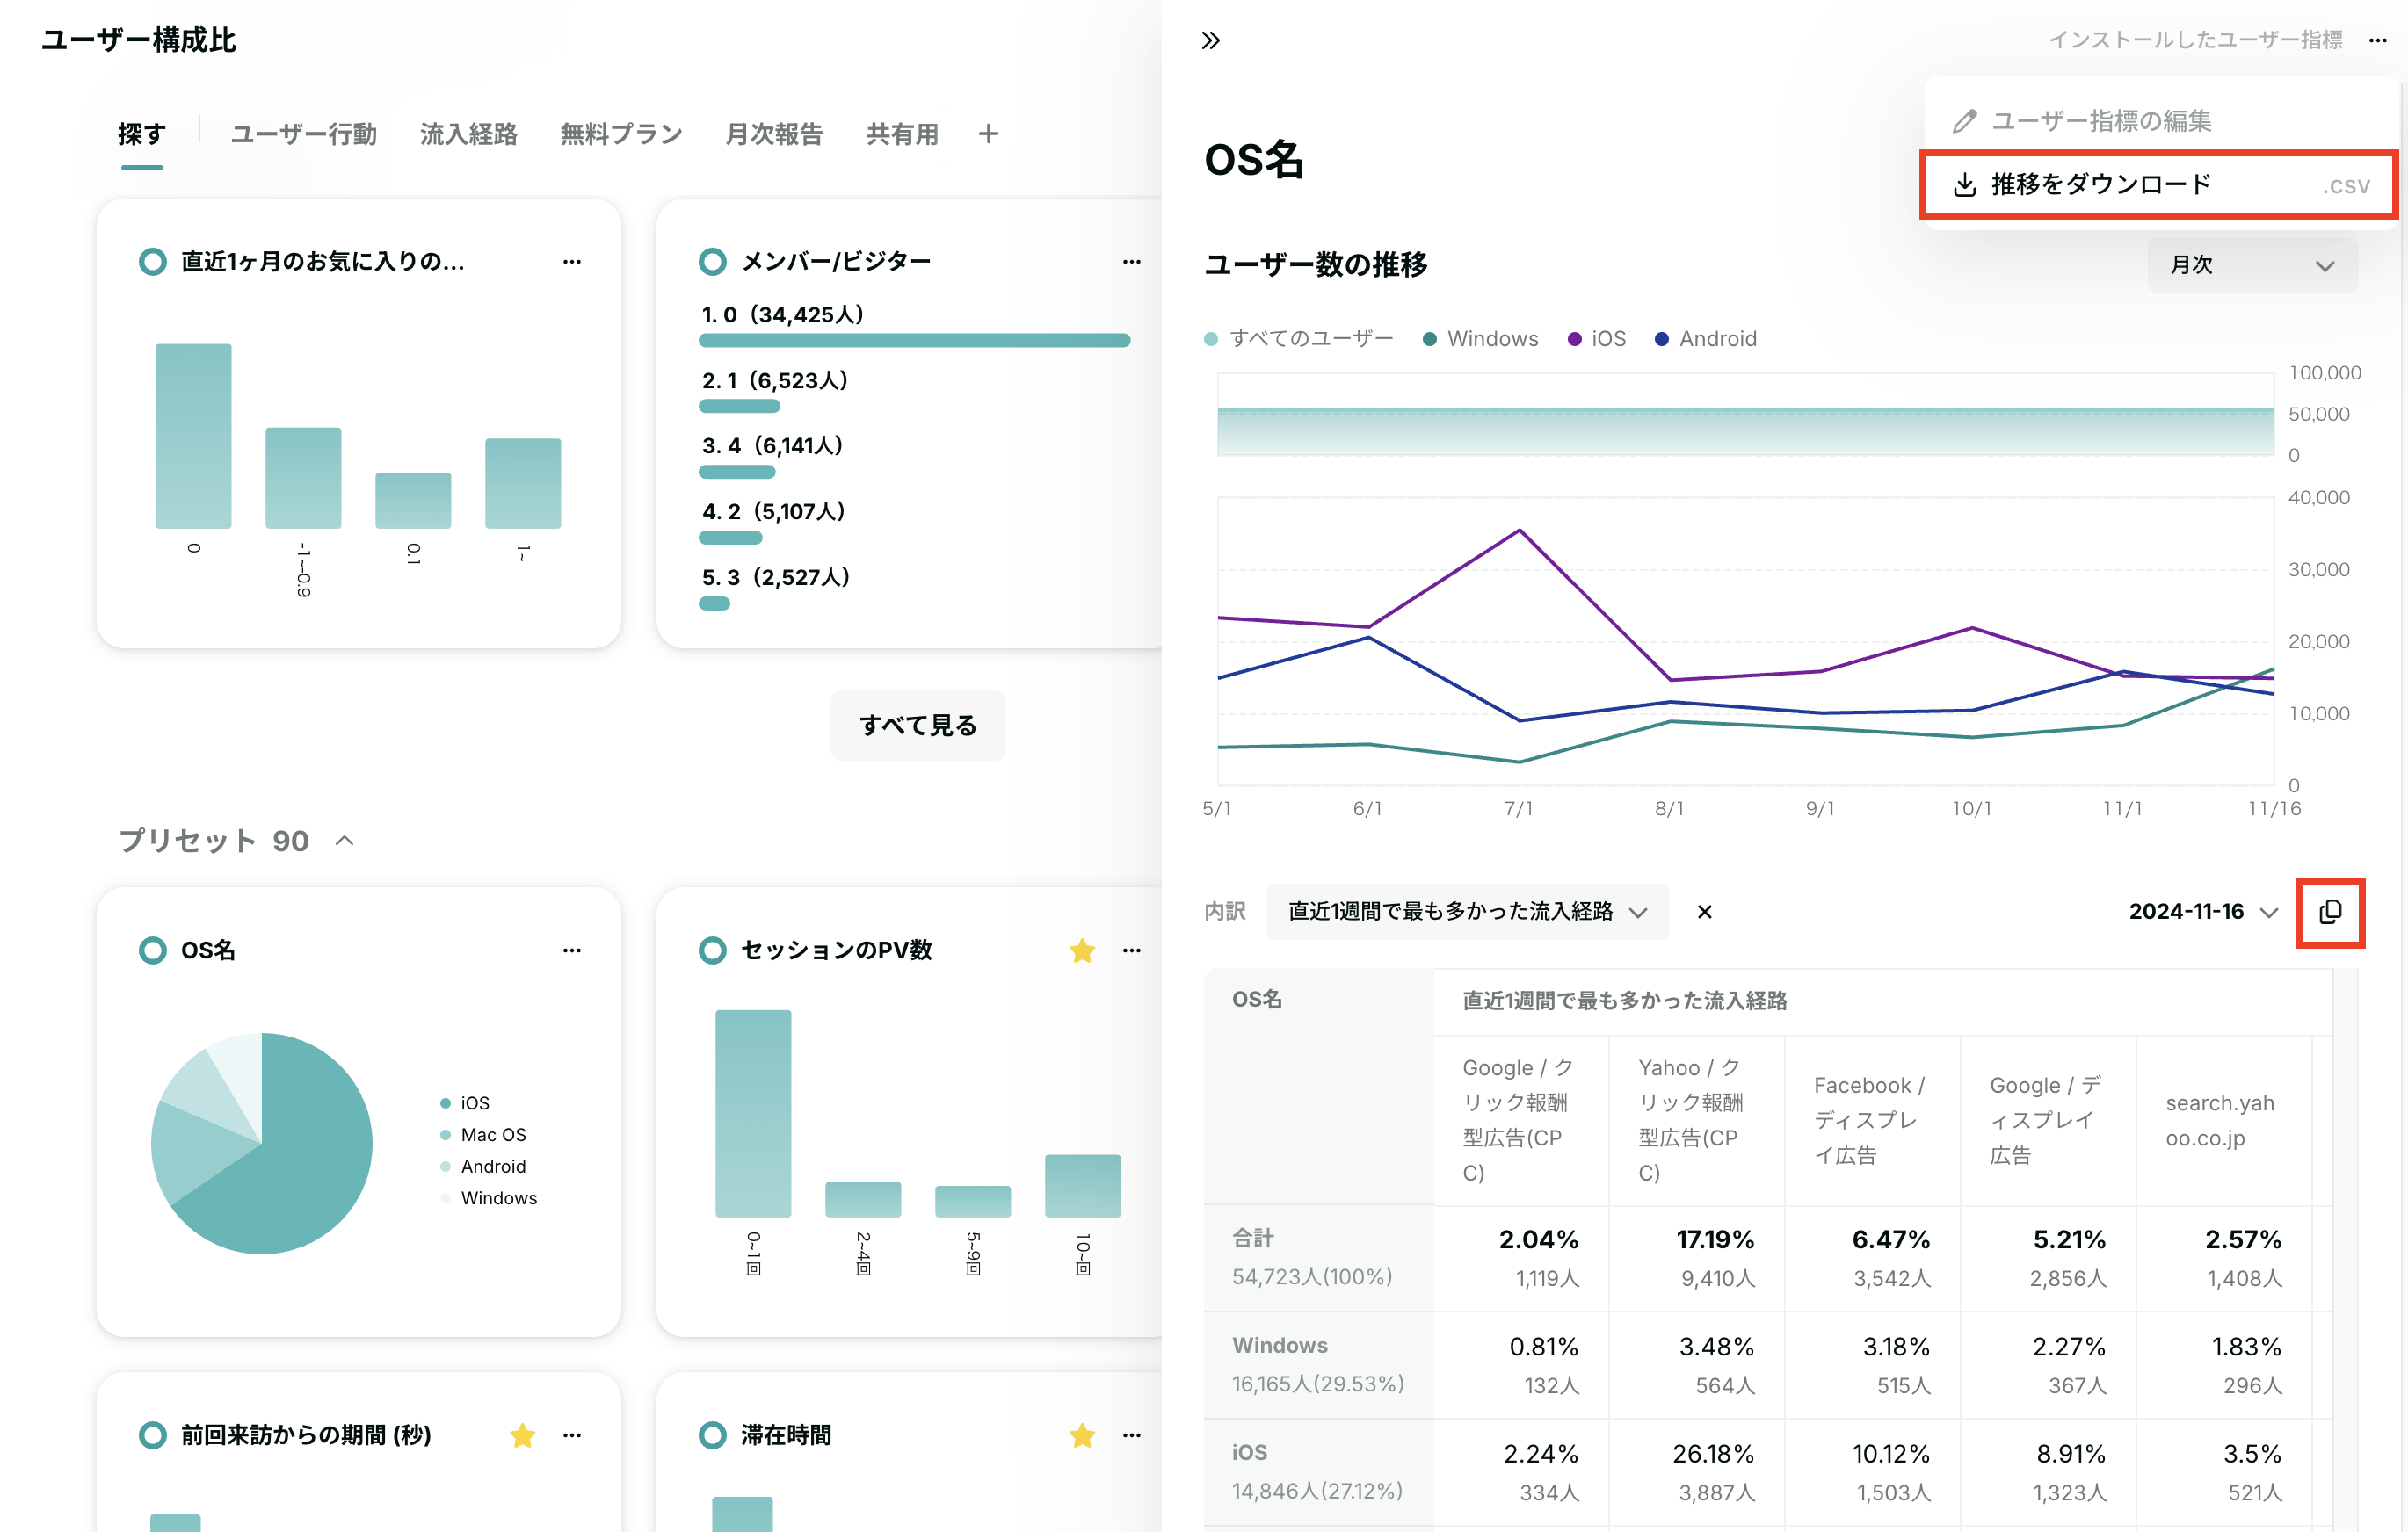Unfavorite the セッションのPV数 card star
The height and width of the screenshot is (1532, 2408).
point(1082,950)
